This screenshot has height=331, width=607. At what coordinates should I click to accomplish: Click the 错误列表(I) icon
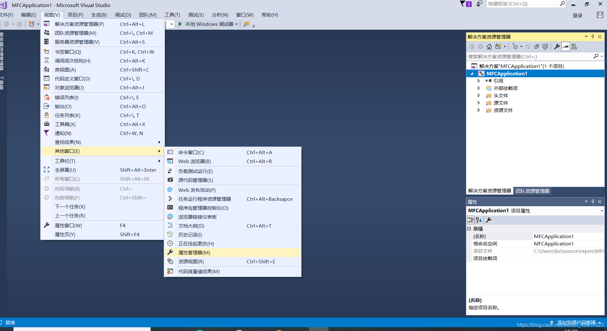[x=47, y=97]
